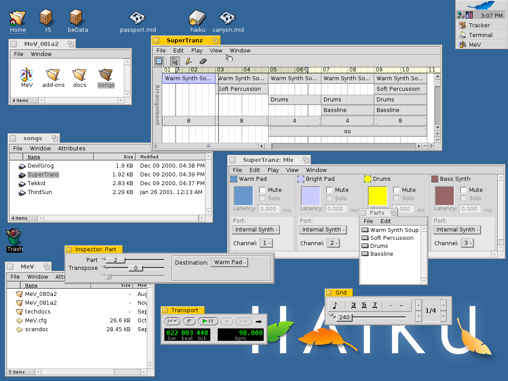The height and width of the screenshot is (381, 508).
Task: Select triplet 3 in Grid window
Action: coord(354,305)
